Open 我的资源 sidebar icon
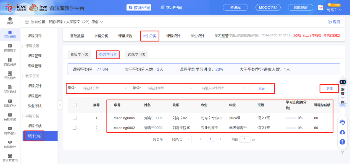 pyautogui.click(x=10, y=60)
